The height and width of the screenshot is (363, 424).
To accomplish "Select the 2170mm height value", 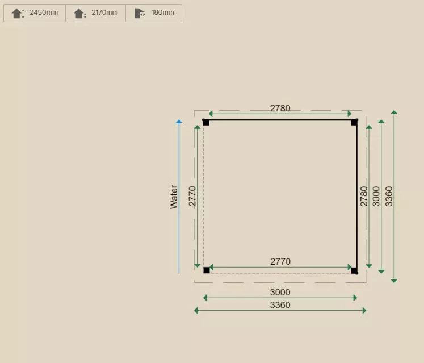I will click(x=104, y=12).
